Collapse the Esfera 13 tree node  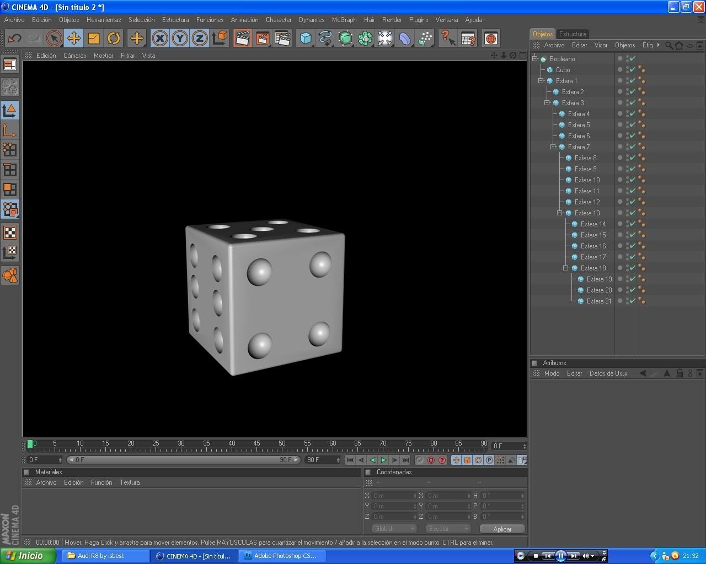559,213
